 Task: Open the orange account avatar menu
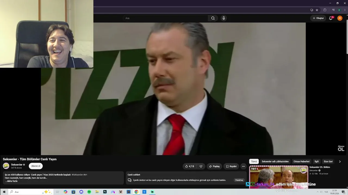pyautogui.click(x=340, y=18)
